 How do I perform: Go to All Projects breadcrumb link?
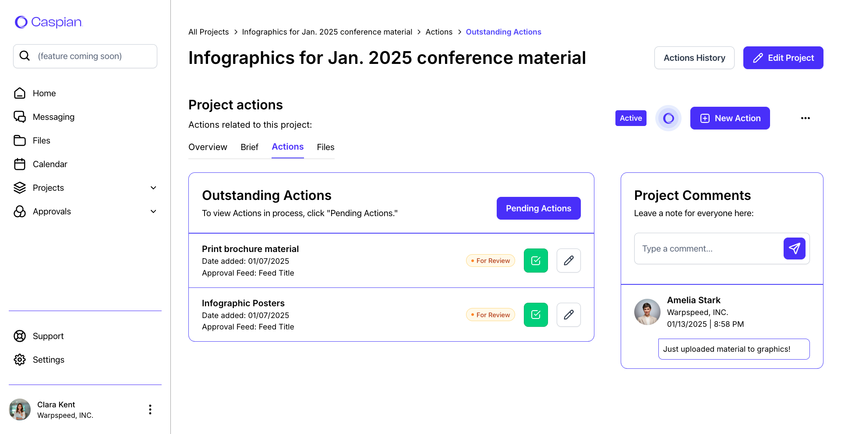tap(208, 32)
